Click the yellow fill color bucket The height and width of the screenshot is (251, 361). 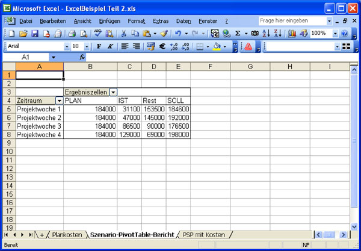216,46
